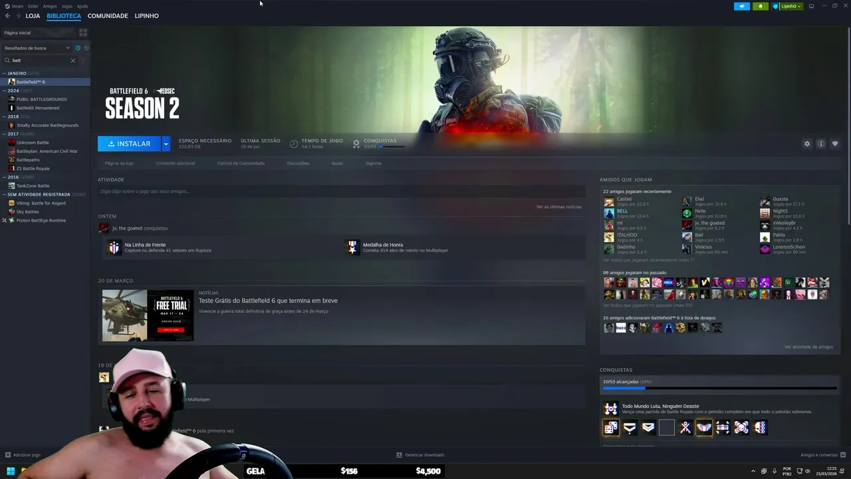Viewport: 851px width, 479px height.
Task: Select the skull crossbones achievement badge
Action: (741, 428)
